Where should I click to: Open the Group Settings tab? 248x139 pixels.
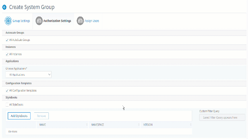17,21
